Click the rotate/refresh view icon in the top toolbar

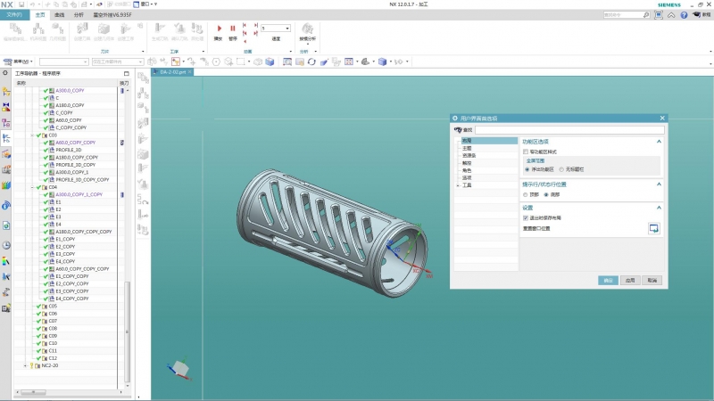(311, 61)
